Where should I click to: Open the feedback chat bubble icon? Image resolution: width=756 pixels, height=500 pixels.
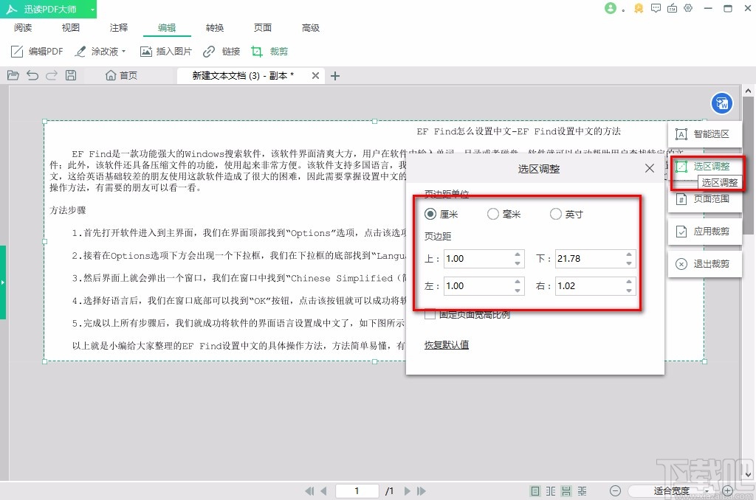click(x=656, y=8)
